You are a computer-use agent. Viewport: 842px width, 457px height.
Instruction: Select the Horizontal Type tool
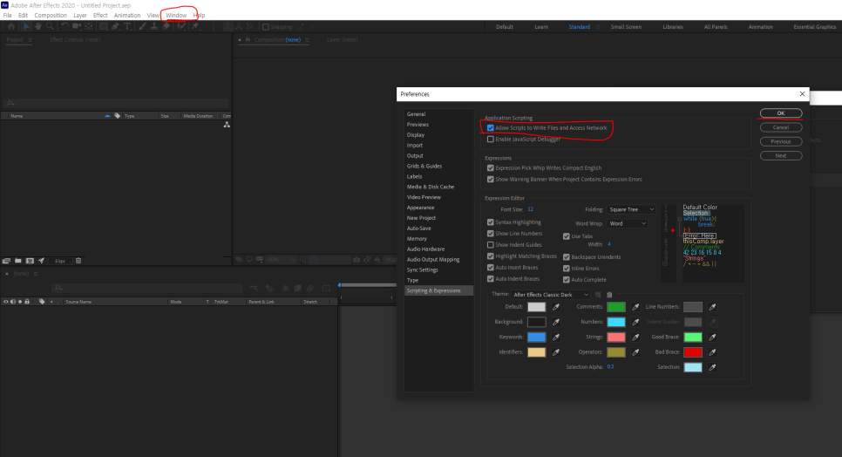(x=127, y=26)
